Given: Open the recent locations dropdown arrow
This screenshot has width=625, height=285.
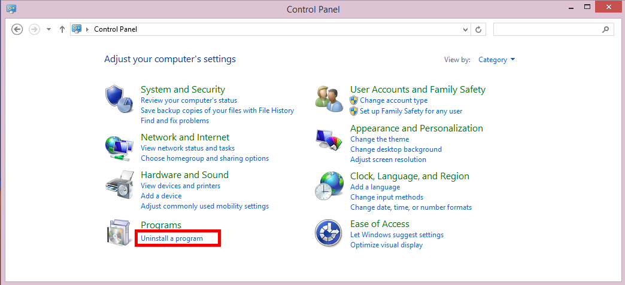Looking at the screenshot, I should [x=48, y=29].
